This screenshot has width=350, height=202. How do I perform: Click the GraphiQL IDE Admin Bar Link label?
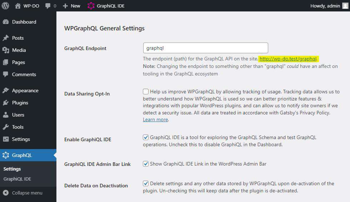97,164
